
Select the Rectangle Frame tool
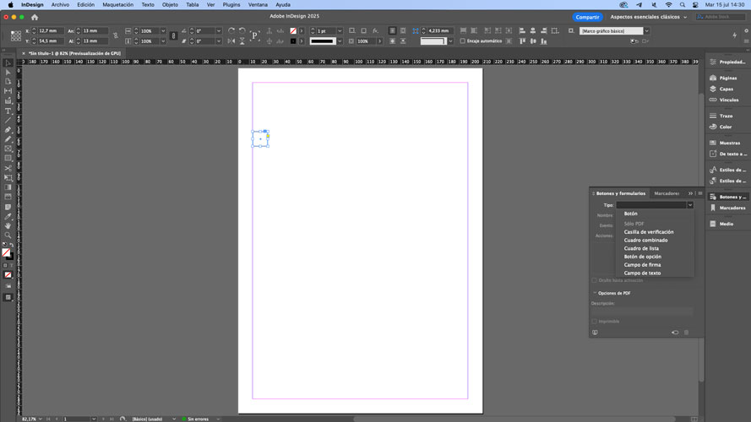pyautogui.click(x=8, y=149)
